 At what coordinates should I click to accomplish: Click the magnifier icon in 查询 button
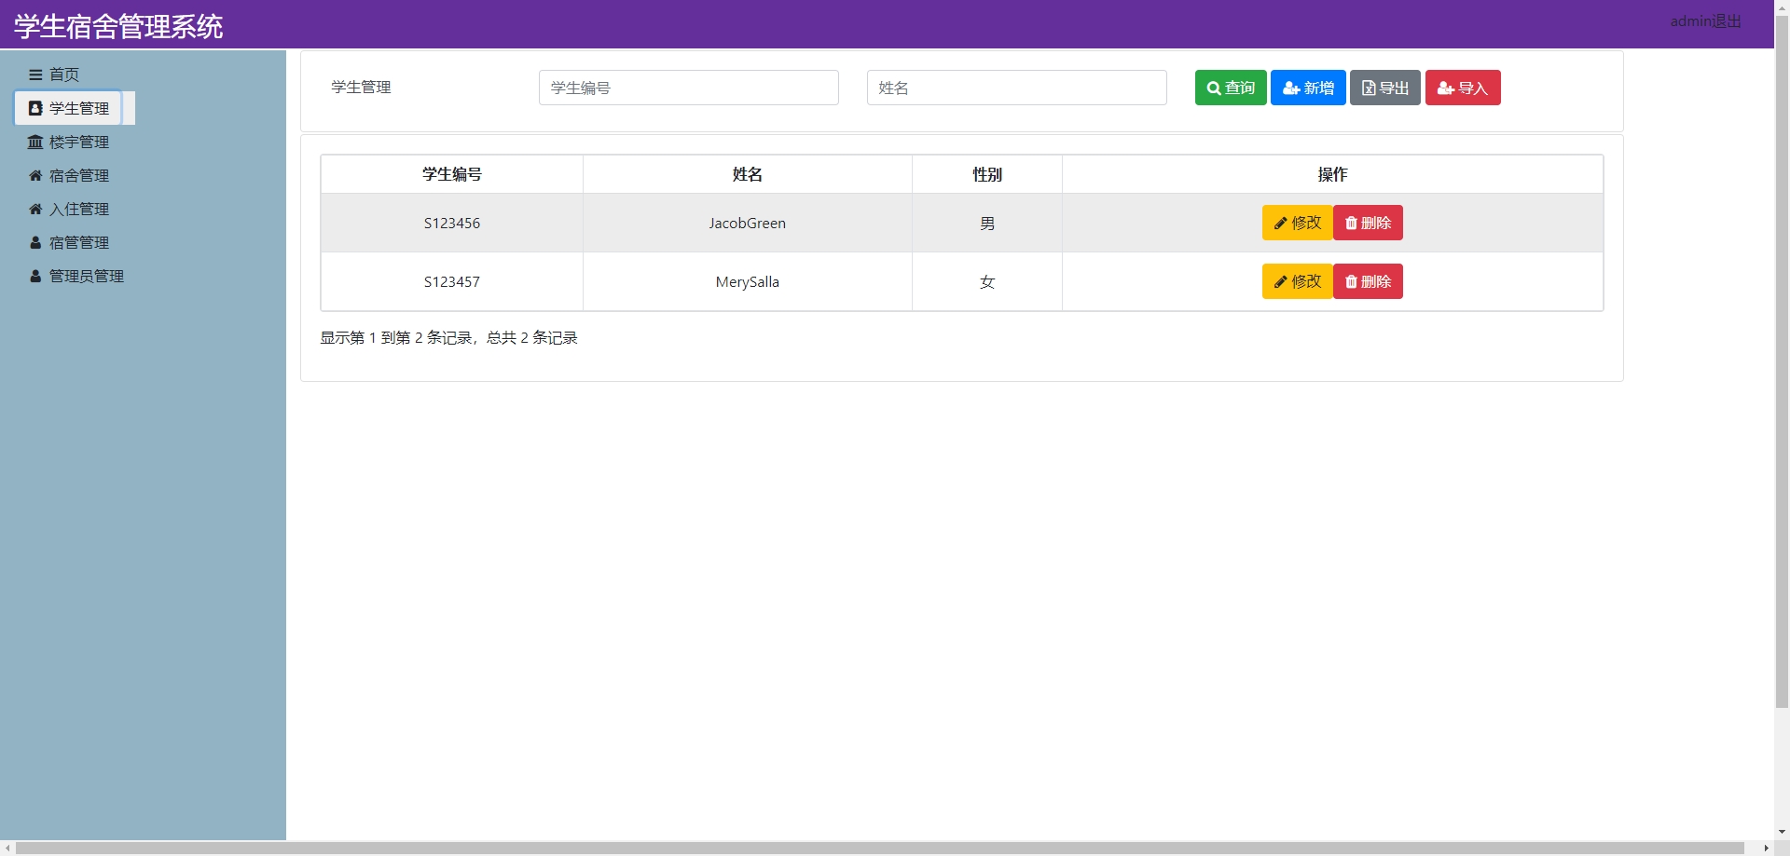click(x=1214, y=88)
